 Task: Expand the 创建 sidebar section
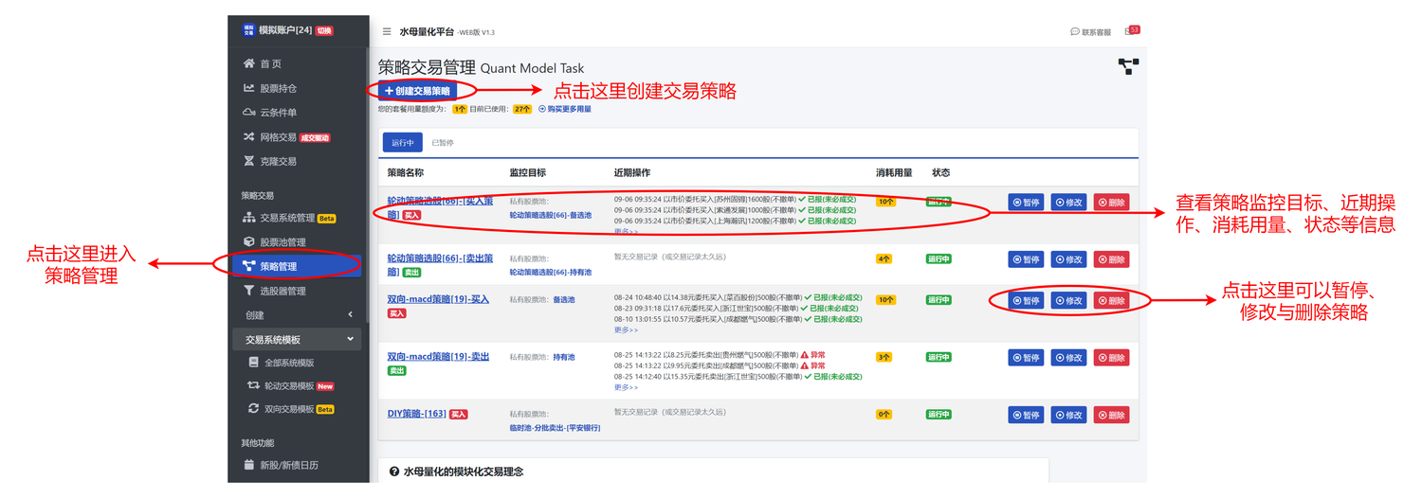pyautogui.click(x=298, y=315)
